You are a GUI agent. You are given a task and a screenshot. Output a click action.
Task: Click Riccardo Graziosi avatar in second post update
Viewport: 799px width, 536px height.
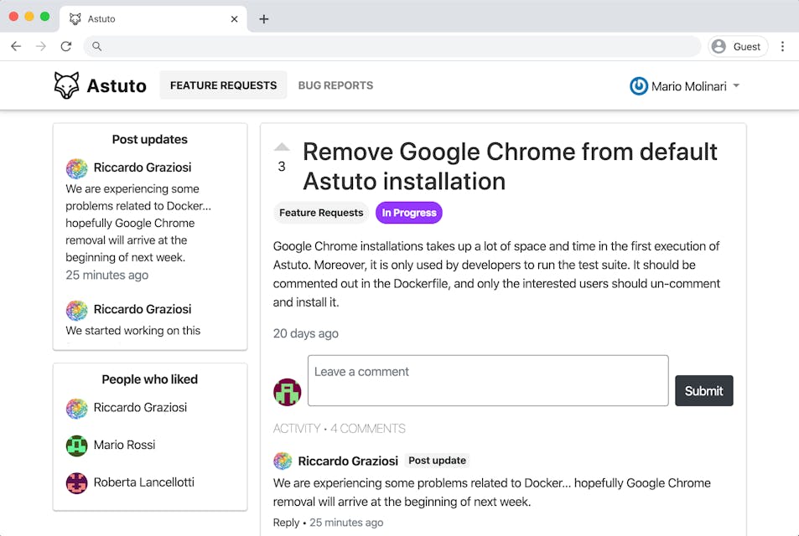[76, 310]
